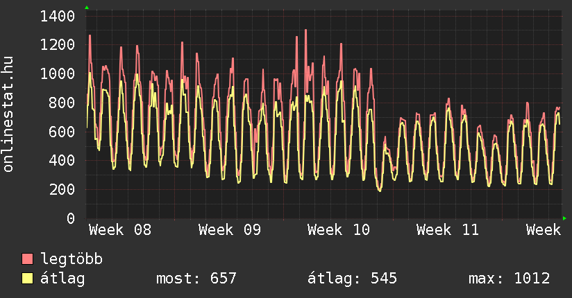Viewport: 572px width, 298px height.
Task: Select the Week 10 axis label
Action: 339,230
